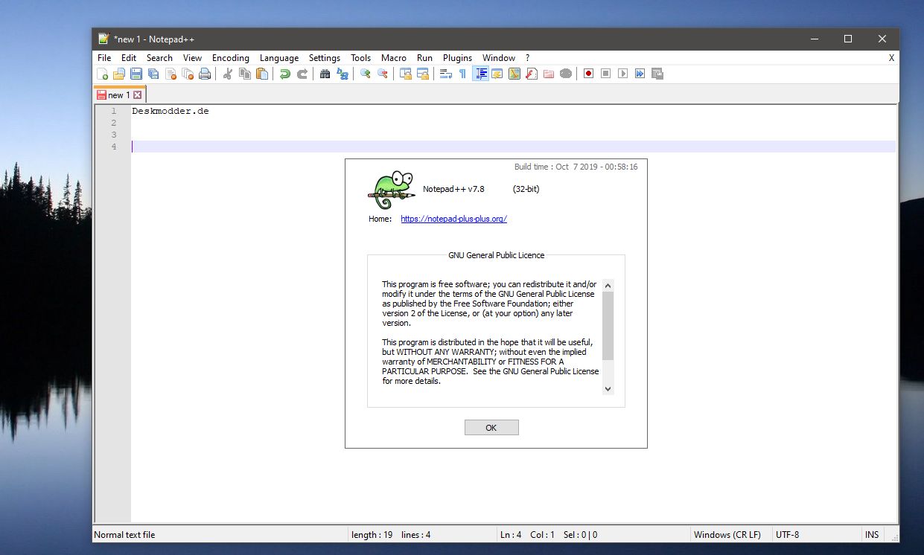The height and width of the screenshot is (555, 924).
Task: Open the Language menu
Action: (279, 57)
